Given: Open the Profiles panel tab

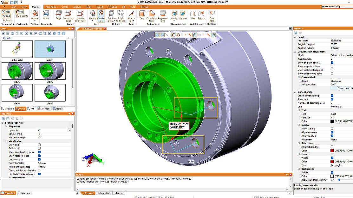Looking at the screenshot, I should 58,109.
